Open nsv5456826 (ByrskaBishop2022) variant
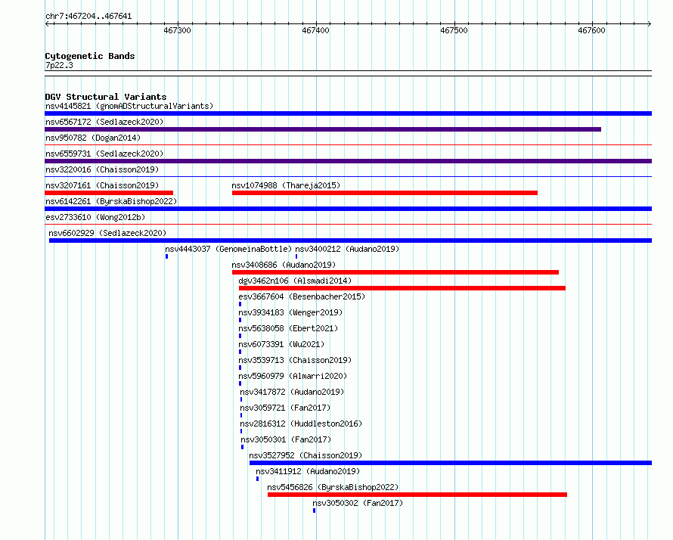This screenshot has height=540, width=673. 333,487
